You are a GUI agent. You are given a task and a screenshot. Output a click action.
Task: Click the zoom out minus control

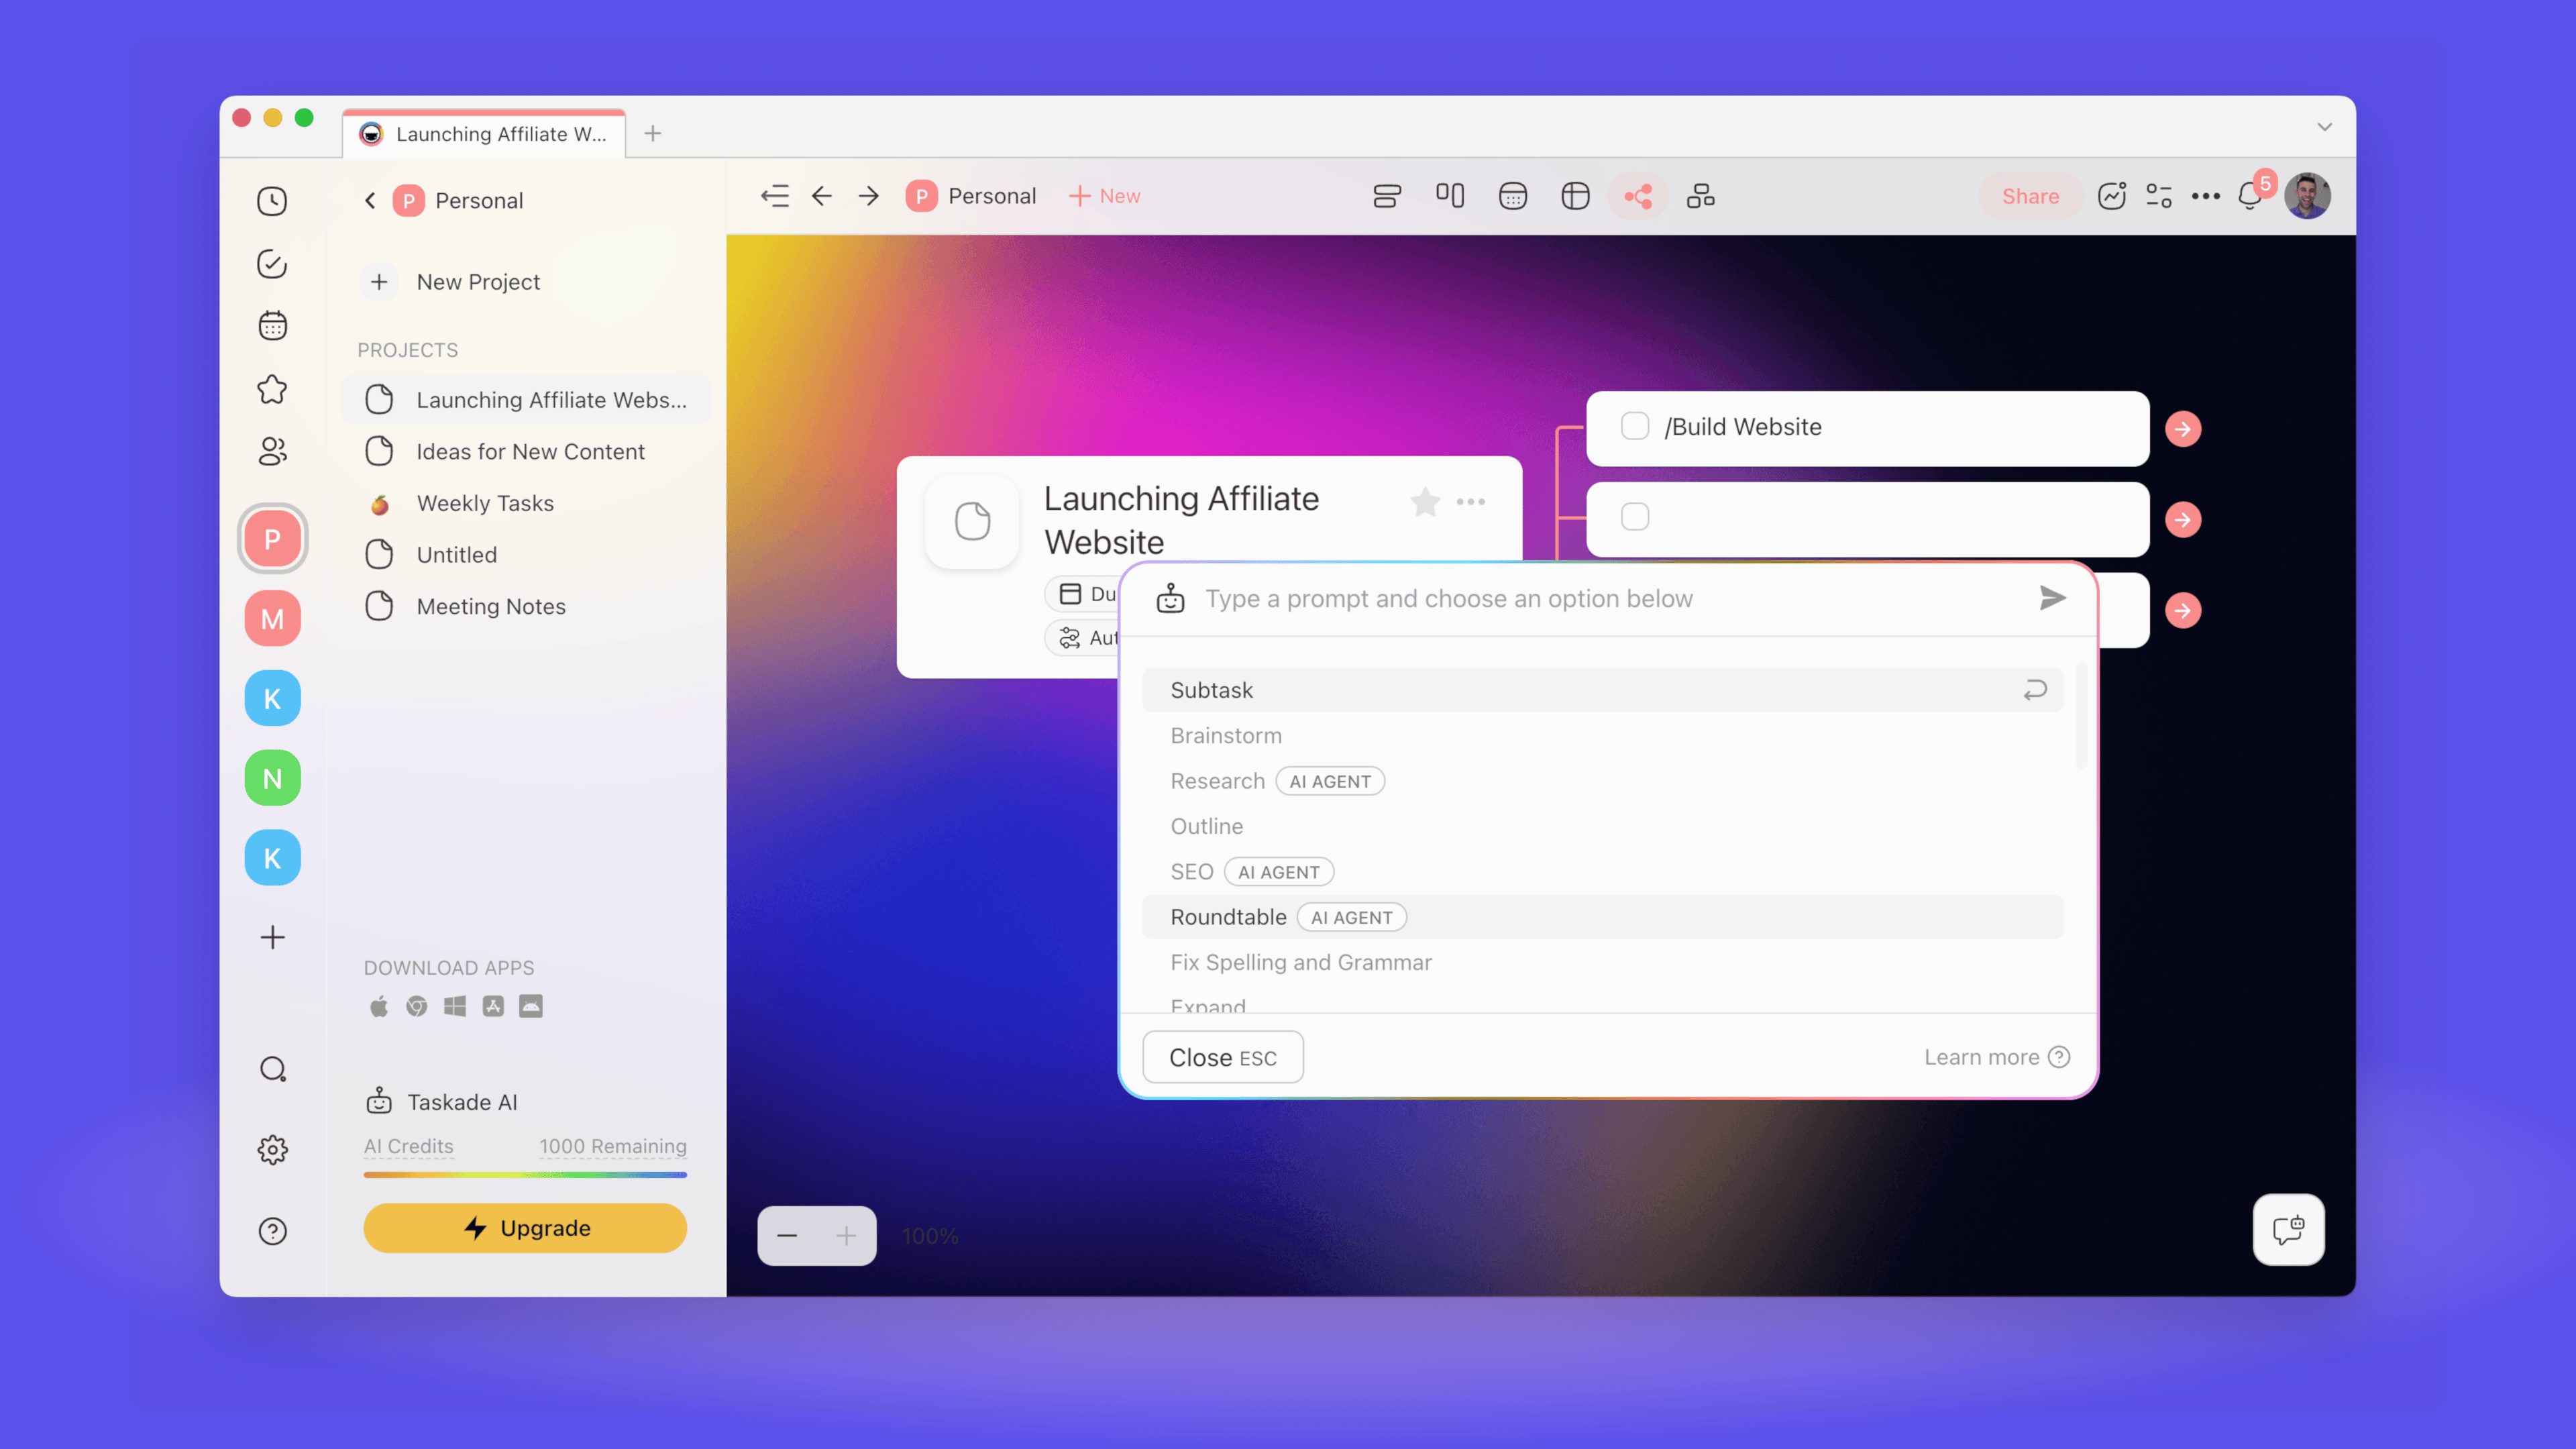click(x=787, y=1236)
